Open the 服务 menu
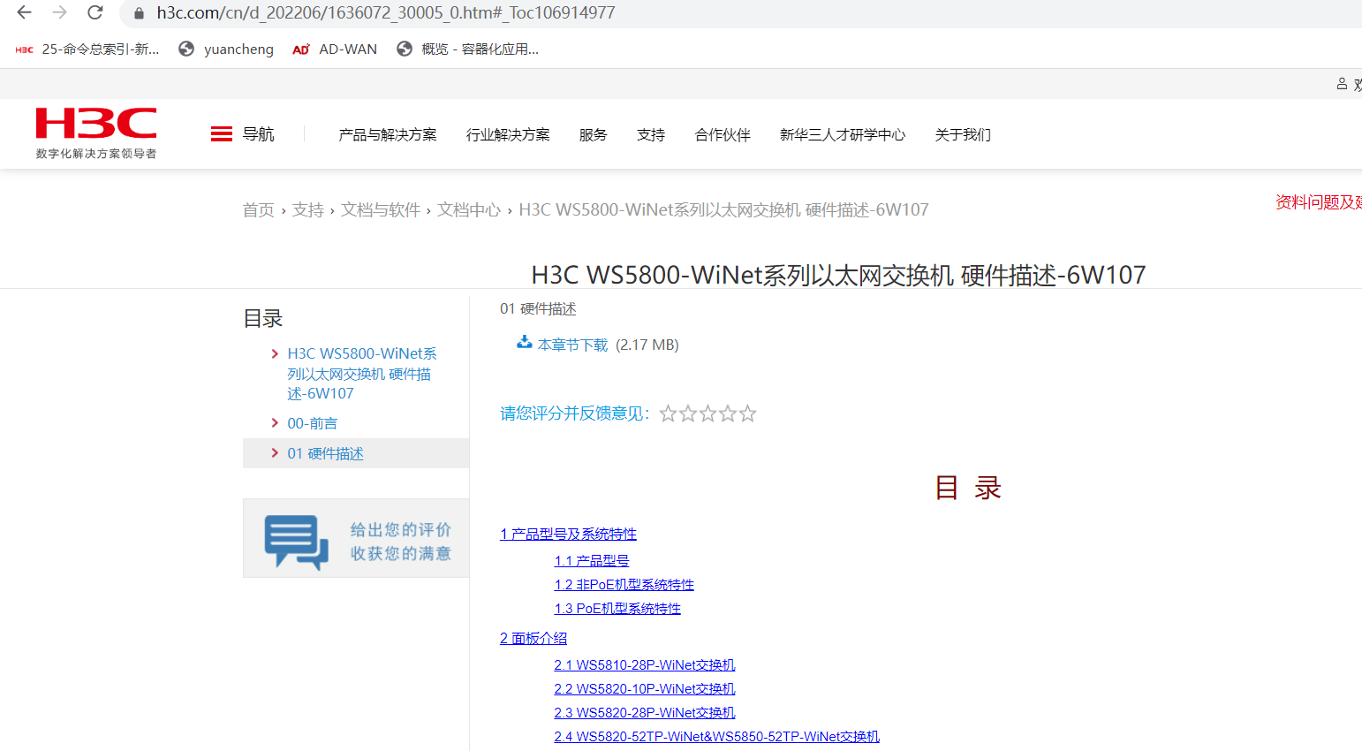 594,135
